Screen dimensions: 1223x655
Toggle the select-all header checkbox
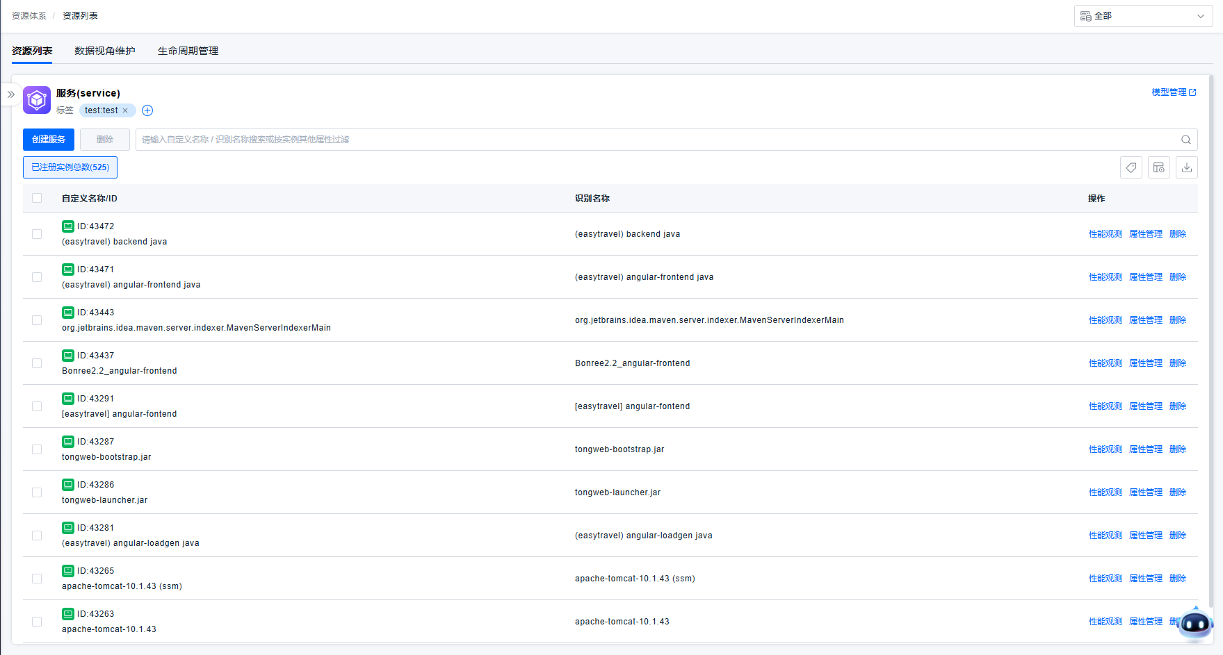coord(37,199)
